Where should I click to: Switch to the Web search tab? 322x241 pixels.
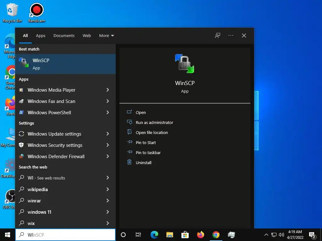click(x=87, y=36)
